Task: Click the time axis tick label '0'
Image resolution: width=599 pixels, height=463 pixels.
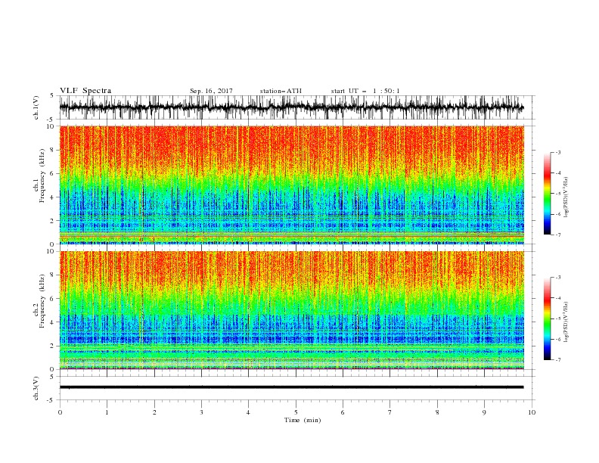Action: coord(60,412)
